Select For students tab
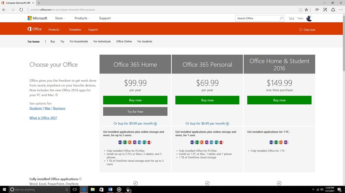 click(145, 42)
